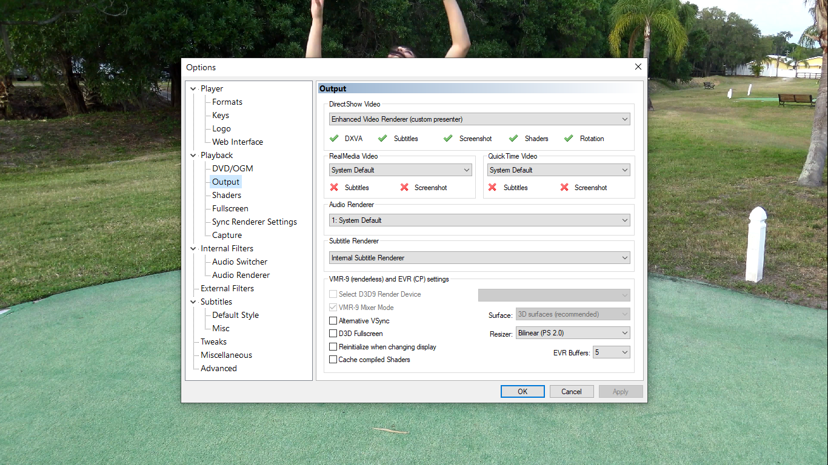Open the QuickTime Video dropdown
The image size is (828, 465).
(559, 170)
